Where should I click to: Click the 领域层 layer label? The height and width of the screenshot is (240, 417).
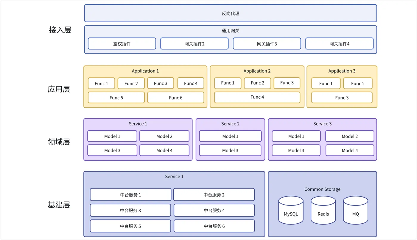point(59,142)
